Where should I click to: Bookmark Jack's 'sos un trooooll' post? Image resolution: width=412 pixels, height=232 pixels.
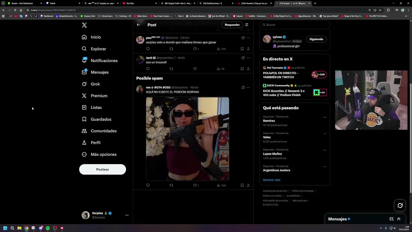coord(242,69)
